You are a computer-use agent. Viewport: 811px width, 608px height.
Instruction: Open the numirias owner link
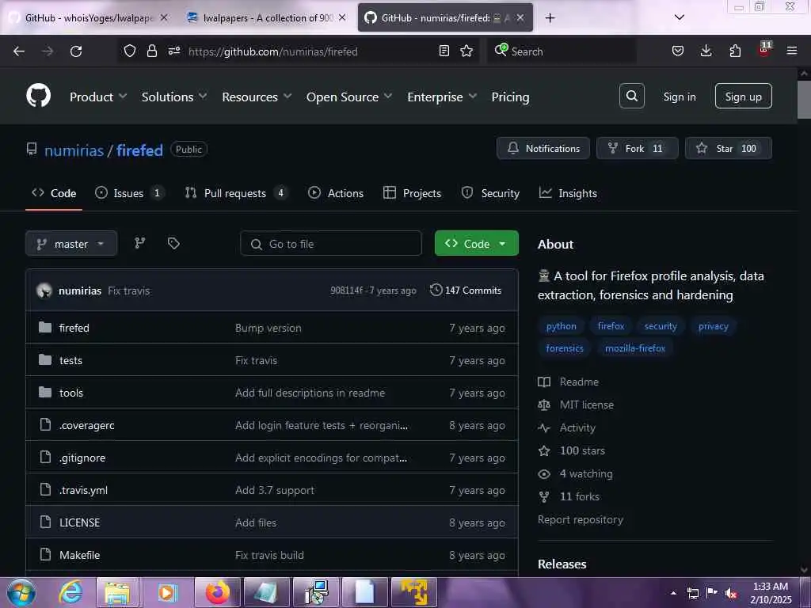point(74,150)
